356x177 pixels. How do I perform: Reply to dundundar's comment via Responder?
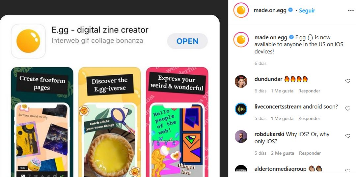point(309,91)
